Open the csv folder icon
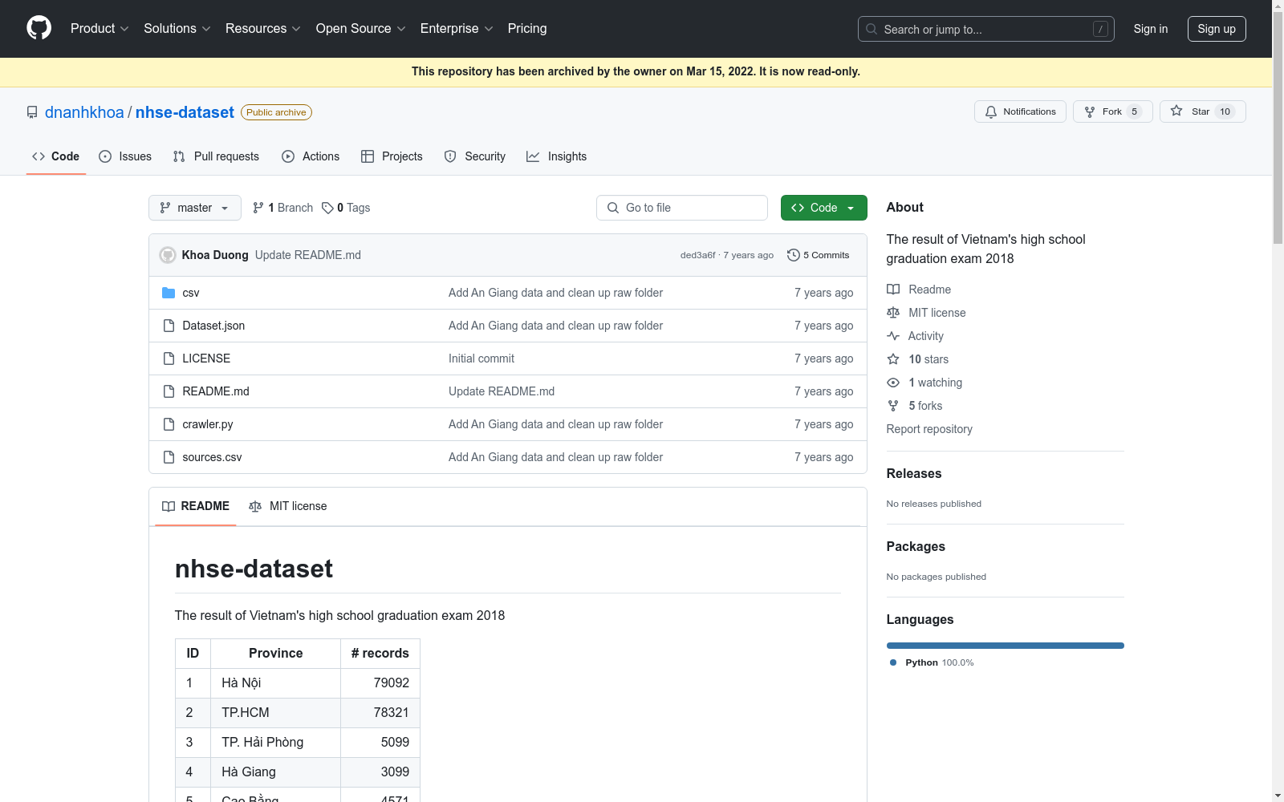This screenshot has height=802, width=1284. [169, 293]
